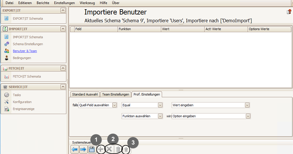Open the EXPORT|IT Schemata link

28,19
